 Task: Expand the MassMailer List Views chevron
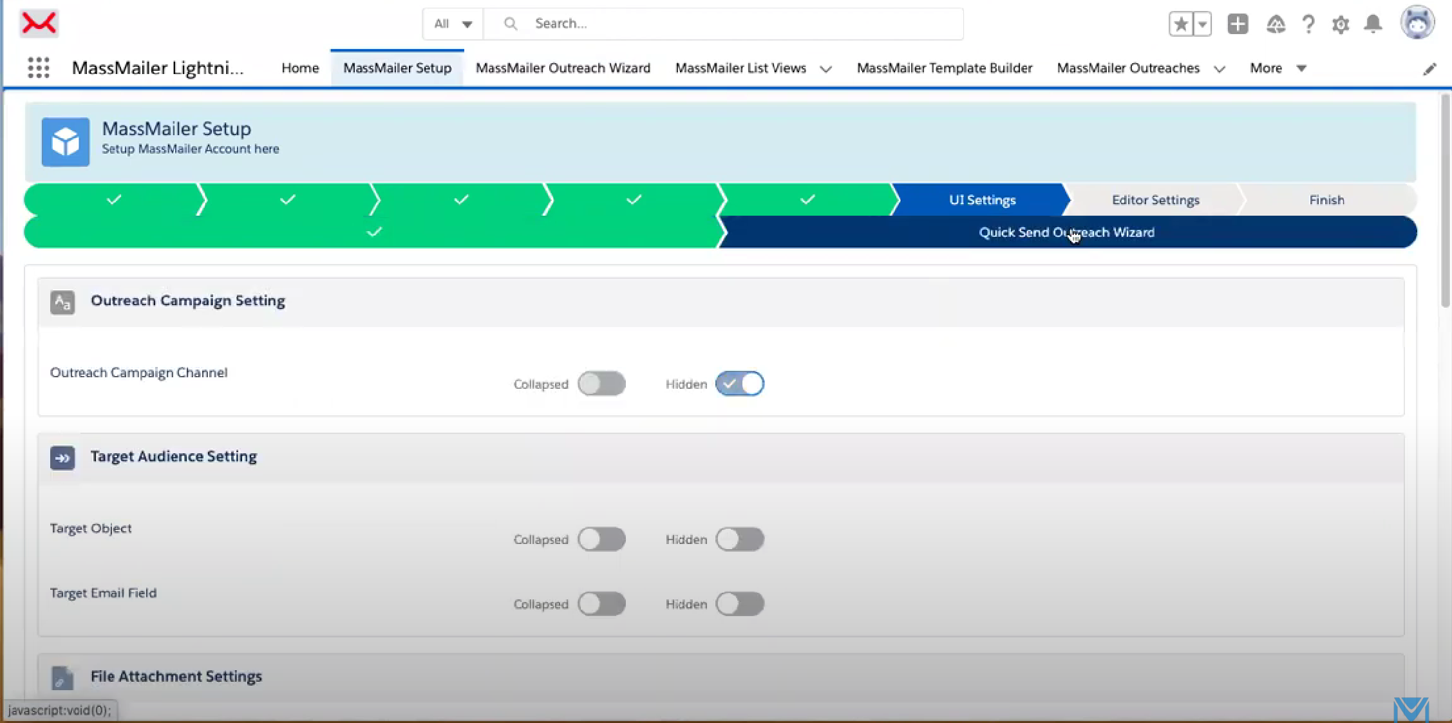point(826,69)
